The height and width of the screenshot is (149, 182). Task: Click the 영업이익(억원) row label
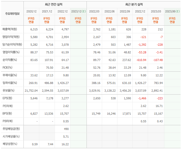[11, 37]
